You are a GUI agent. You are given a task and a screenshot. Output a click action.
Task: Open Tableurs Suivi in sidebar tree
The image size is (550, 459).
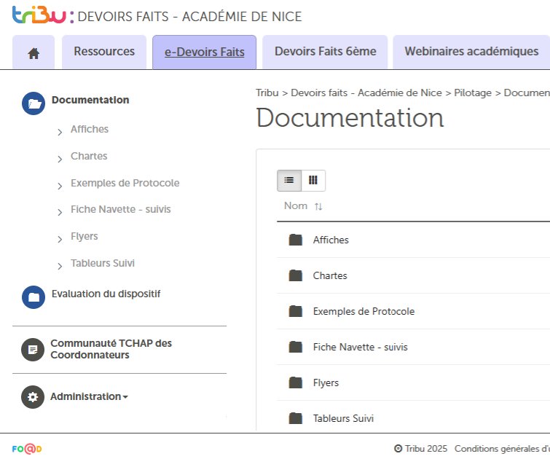(x=103, y=263)
